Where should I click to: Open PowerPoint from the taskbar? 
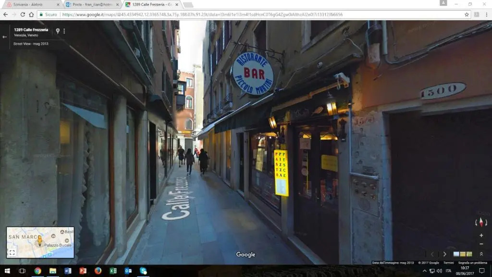pos(83,271)
